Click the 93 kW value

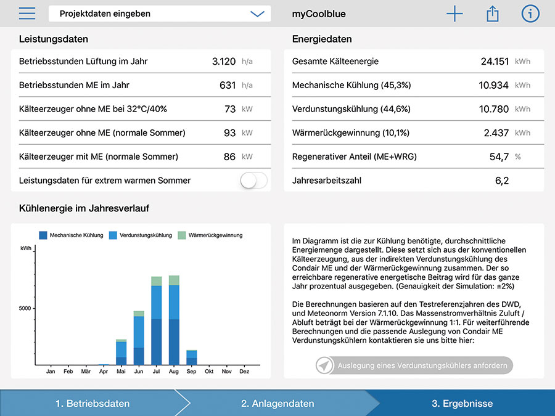[238, 133]
